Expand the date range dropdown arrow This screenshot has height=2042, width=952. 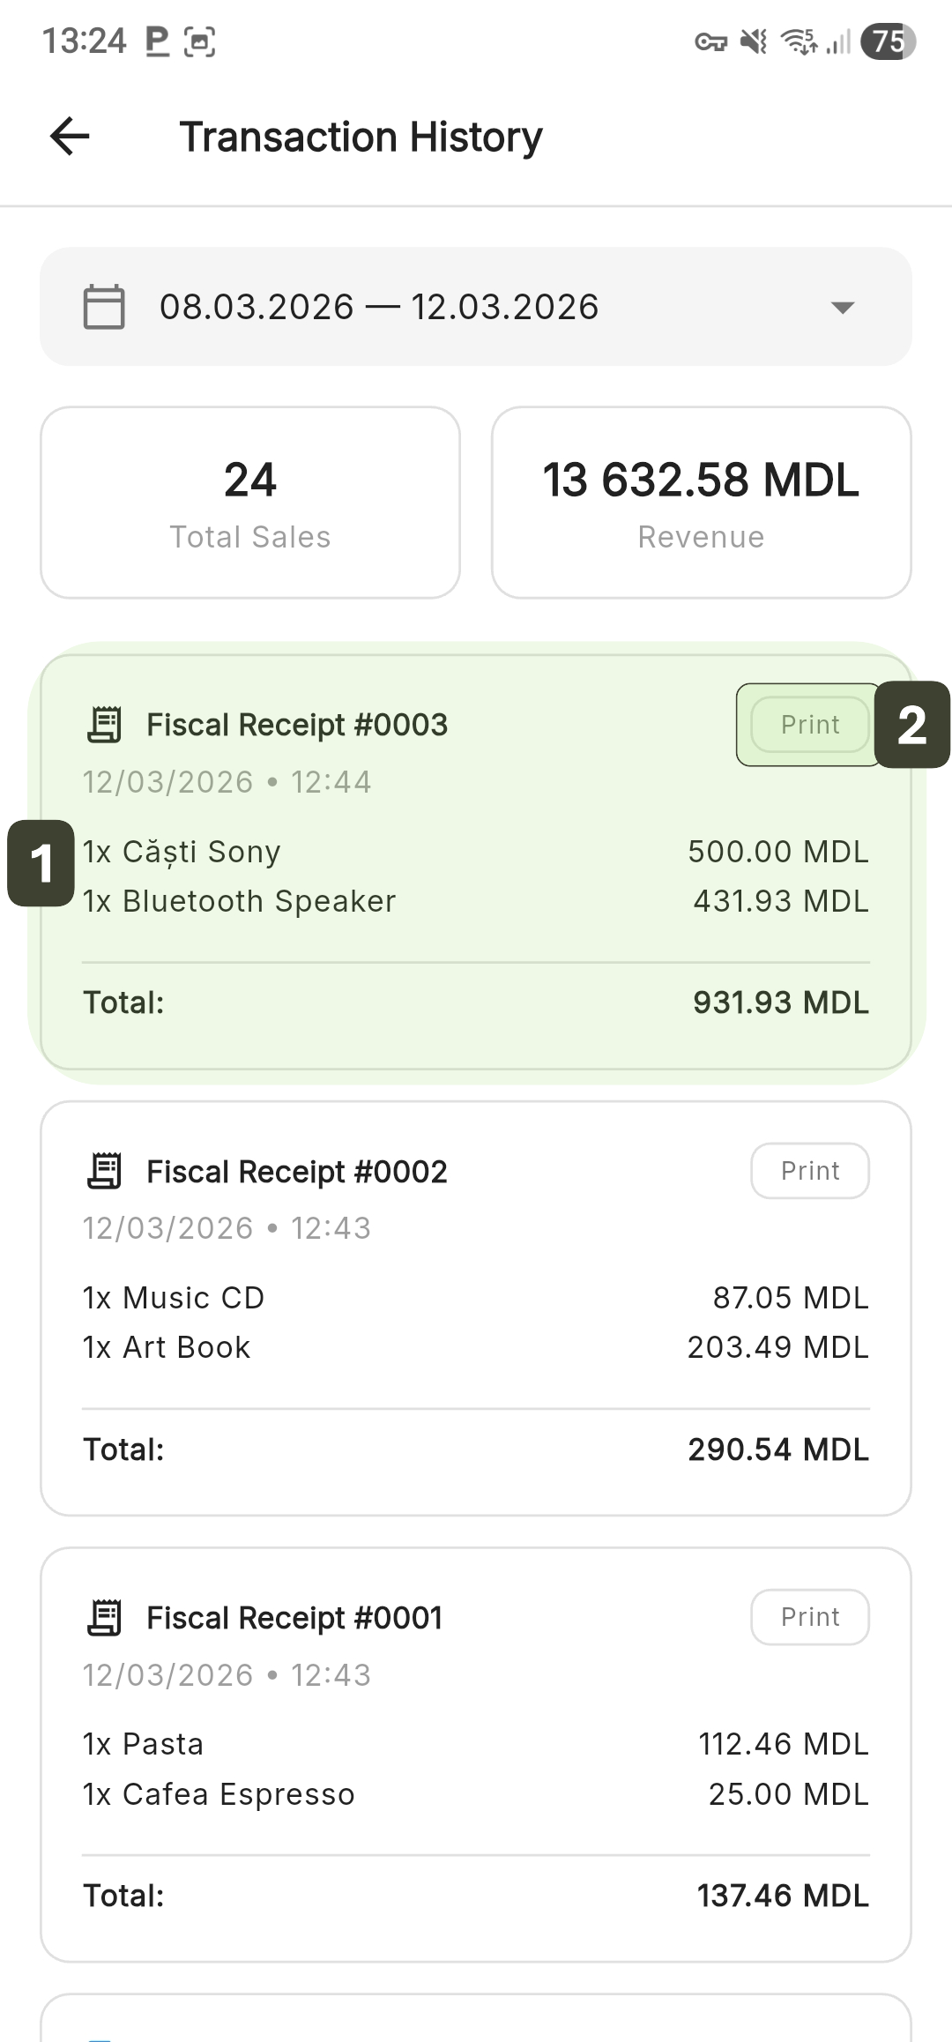coord(843,308)
